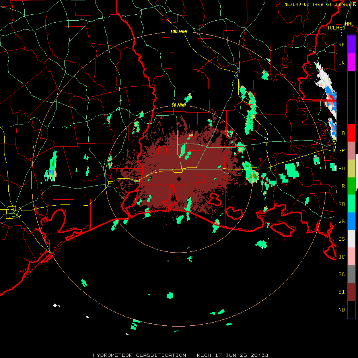Image resolution: width=358 pixels, height=358 pixels.
Task: Click the IC legend label
Action: (341, 257)
